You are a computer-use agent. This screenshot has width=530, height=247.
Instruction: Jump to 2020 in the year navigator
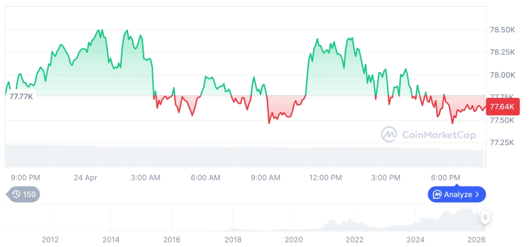294,239
